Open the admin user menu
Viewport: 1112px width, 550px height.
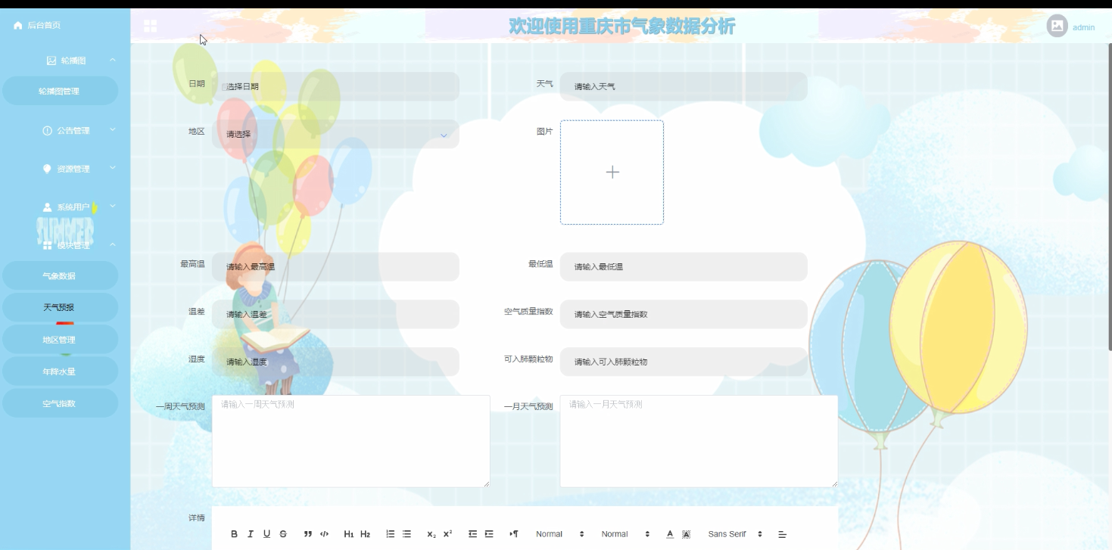tap(1083, 27)
